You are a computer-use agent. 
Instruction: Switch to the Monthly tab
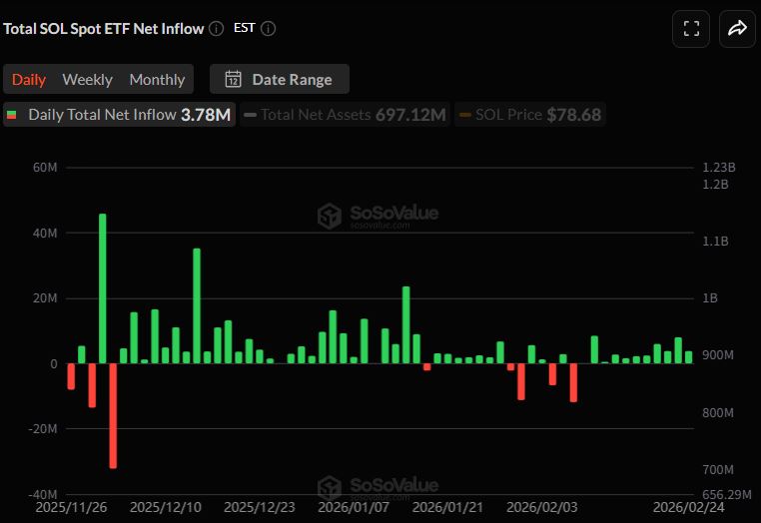tap(157, 80)
